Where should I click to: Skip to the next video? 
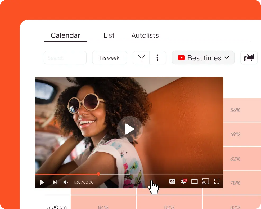pyautogui.click(x=55, y=182)
